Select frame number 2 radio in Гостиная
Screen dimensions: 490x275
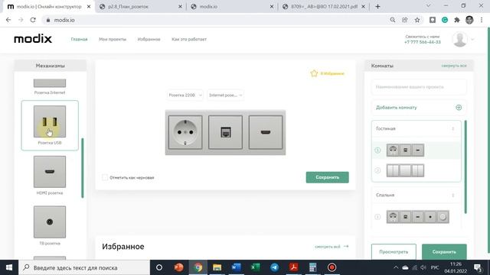point(377,170)
